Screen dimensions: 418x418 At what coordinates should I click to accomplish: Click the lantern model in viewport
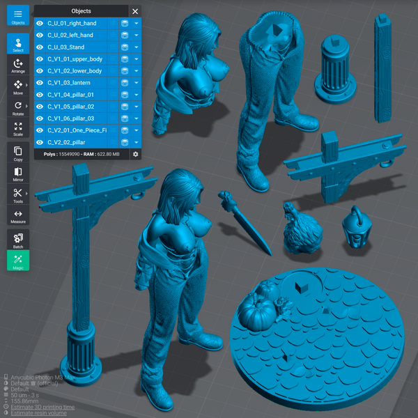click(357, 228)
